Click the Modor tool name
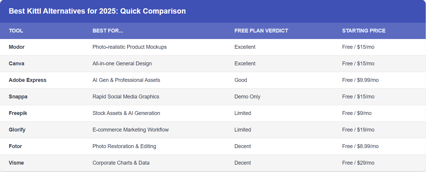 click(17, 47)
